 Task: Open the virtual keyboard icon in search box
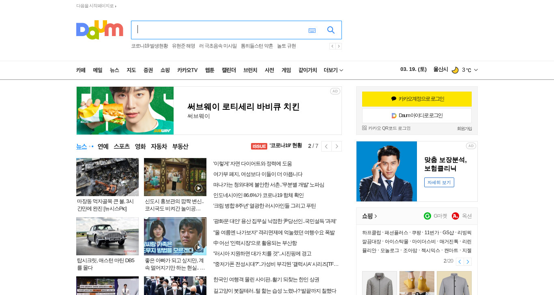(312, 30)
